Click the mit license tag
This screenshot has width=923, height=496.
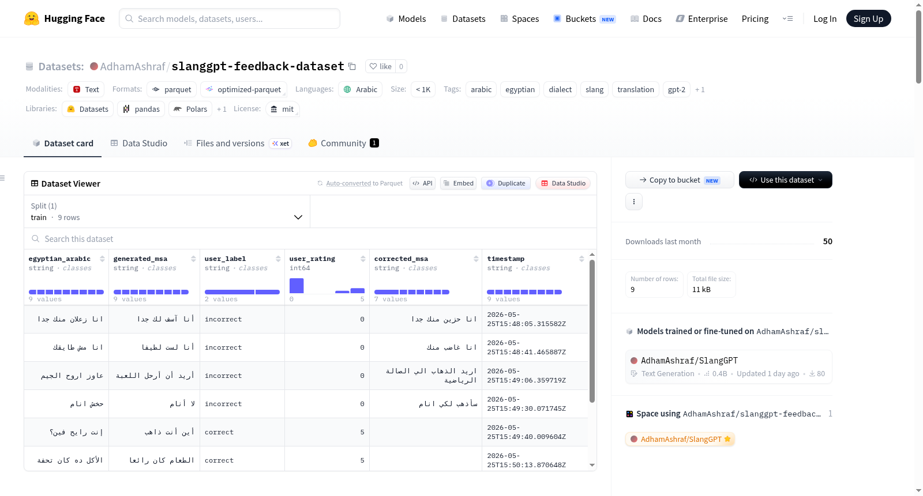(283, 109)
